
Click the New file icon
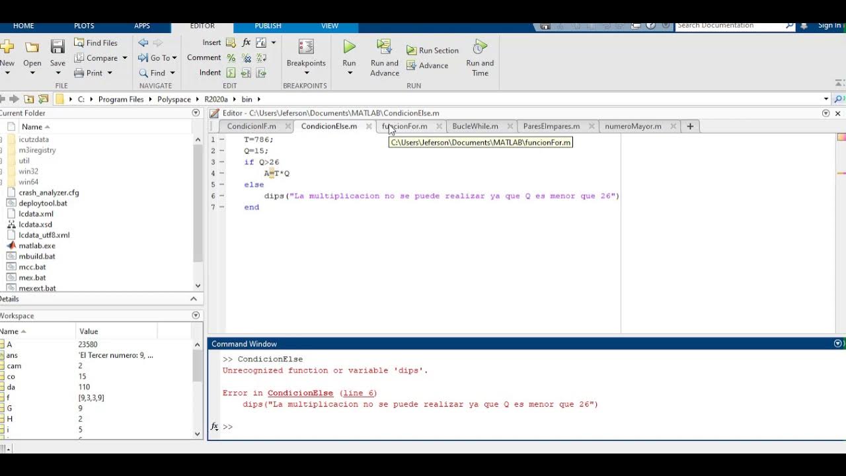click(7, 47)
